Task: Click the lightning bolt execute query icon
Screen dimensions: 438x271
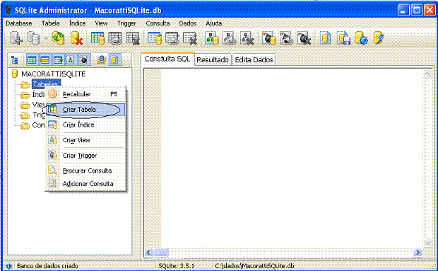Action: tap(379, 38)
